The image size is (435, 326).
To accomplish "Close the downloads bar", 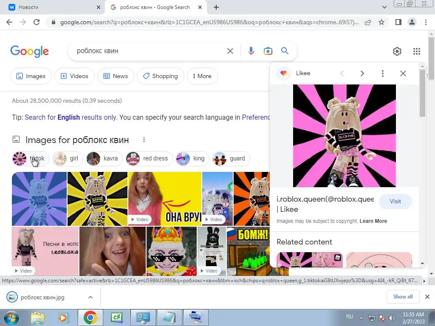I will click(x=427, y=297).
